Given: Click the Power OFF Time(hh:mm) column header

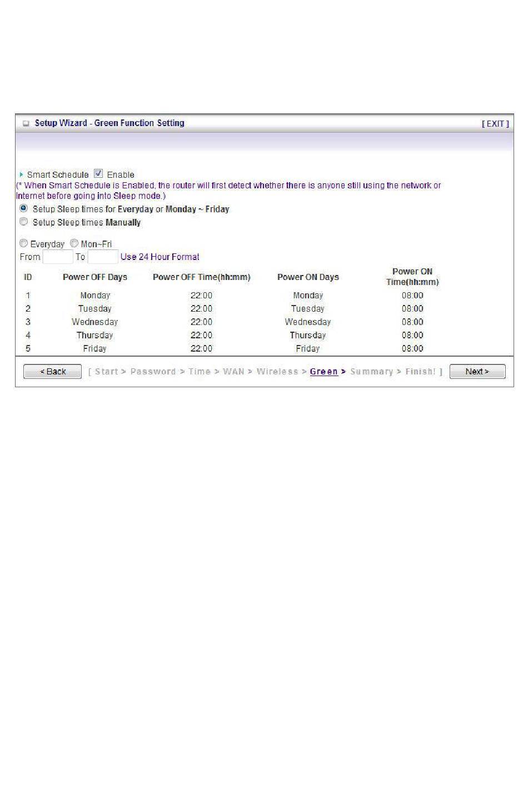Looking at the screenshot, I should pyautogui.click(x=202, y=277).
